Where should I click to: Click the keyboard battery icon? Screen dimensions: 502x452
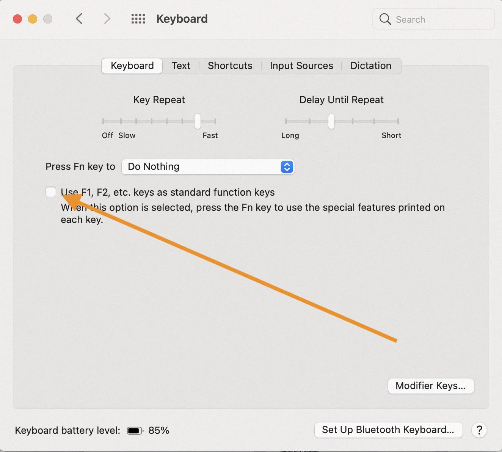[135, 430]
